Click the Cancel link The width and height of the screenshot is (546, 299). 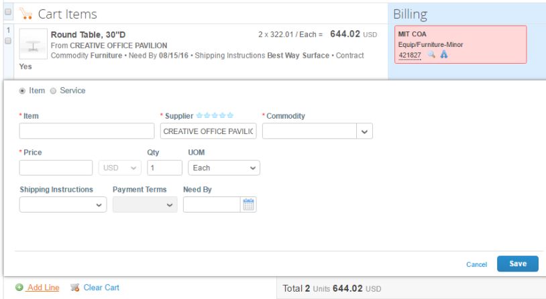[x=476, y=265]
